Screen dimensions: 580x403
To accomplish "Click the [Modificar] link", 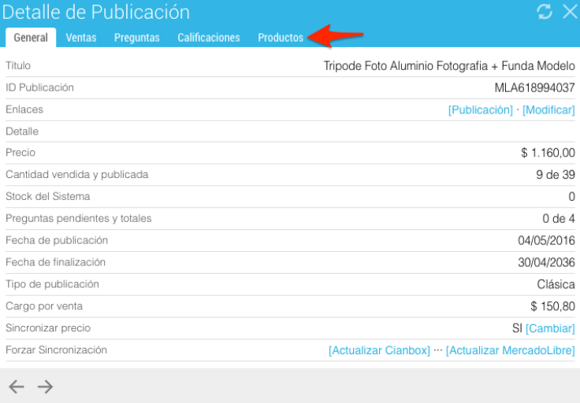I will tap(548, 110).
